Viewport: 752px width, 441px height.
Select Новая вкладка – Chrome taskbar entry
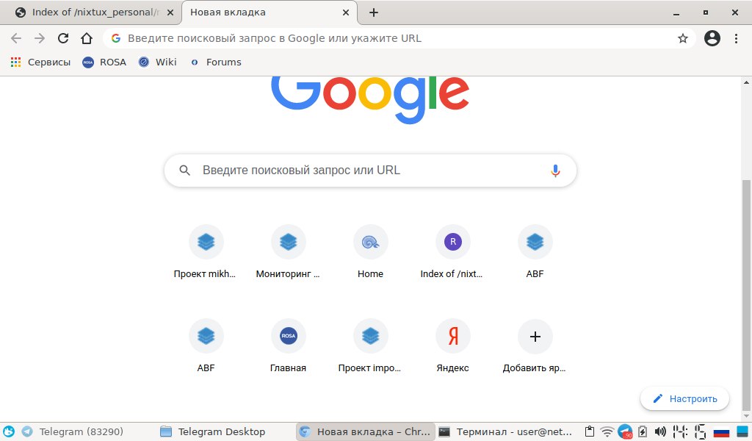[366, 431]
